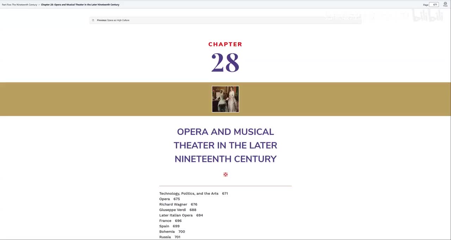
Task: Go to Spain 699 section
Action: point(169,226)
